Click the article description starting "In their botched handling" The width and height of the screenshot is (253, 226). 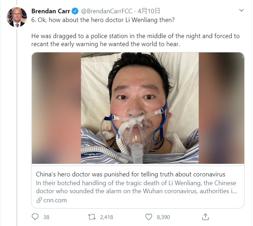(x=136, y=187)
